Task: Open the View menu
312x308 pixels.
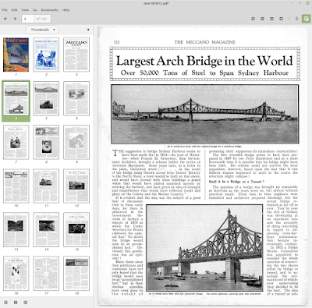Action: click(25, 10)
